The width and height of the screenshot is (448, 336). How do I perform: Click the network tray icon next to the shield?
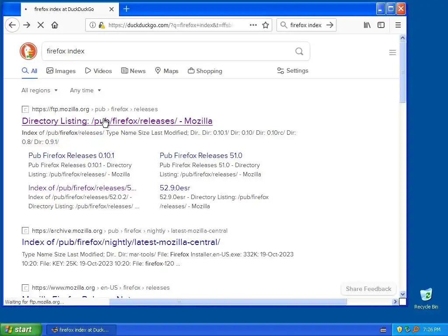pyautogui.click(x=407, y=329)
